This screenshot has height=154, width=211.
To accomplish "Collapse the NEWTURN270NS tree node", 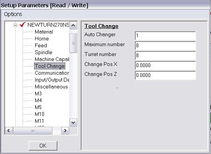I will (15, 25).
